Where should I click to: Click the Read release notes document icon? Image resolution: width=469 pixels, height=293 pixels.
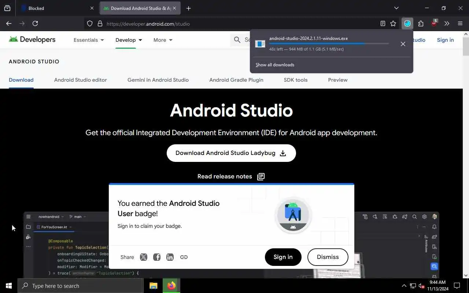coord(261,177)
